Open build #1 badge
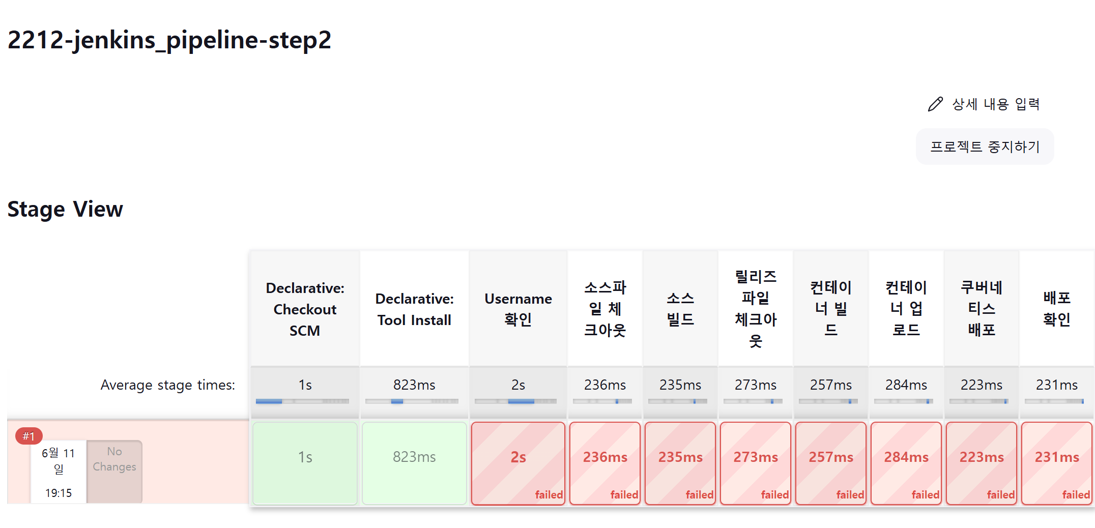The width and height of the screenshot is (1095, 528). 28,436
